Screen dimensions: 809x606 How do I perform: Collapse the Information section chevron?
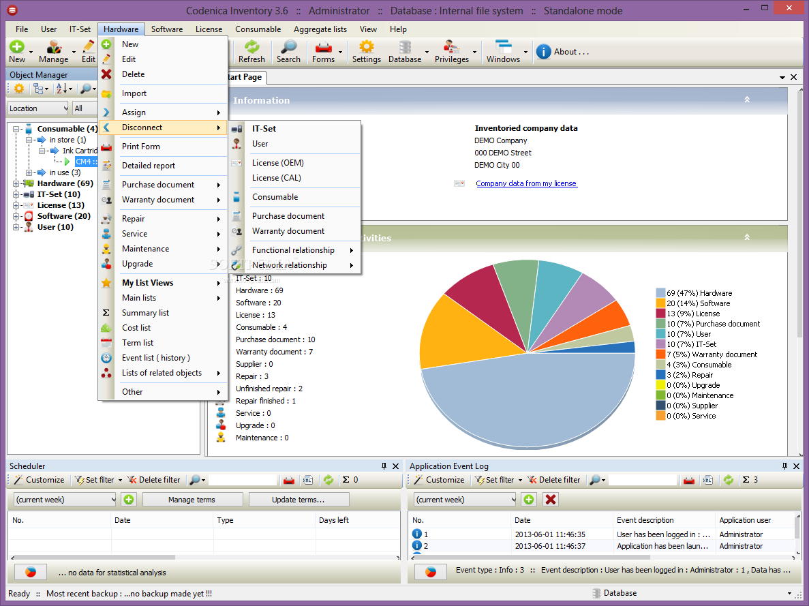pyautogui.click(x=746, y=100)
